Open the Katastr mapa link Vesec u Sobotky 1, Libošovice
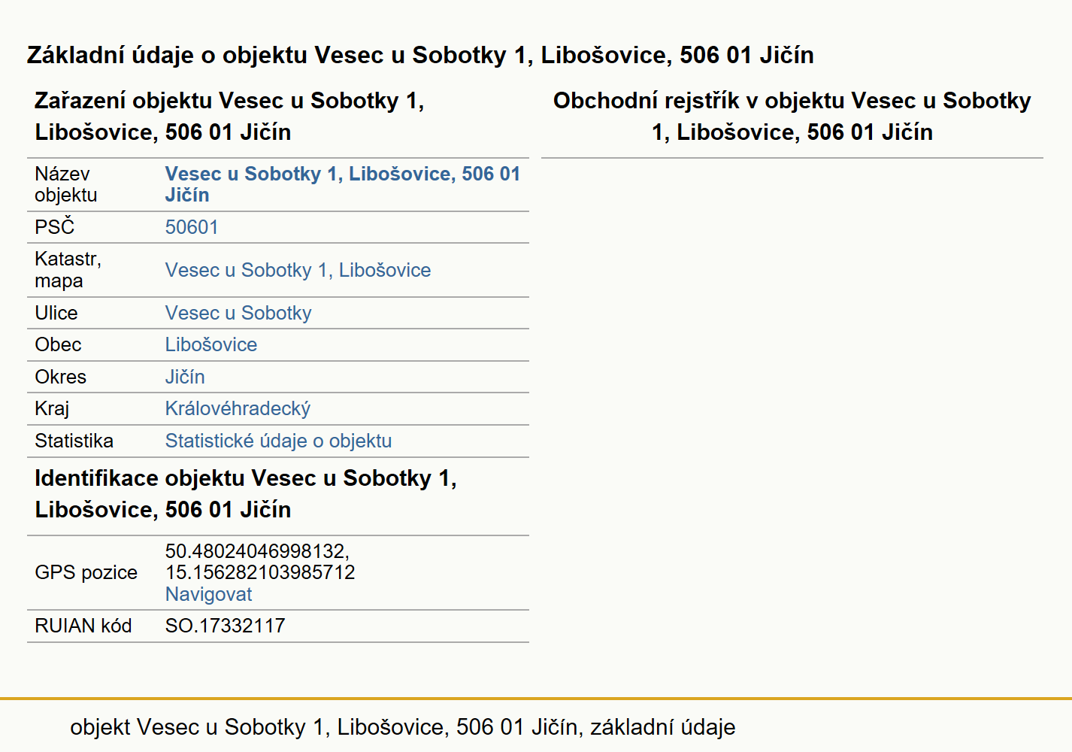Image resolution: width=1072 pixels, height=752 pixels. coord(298,270)
